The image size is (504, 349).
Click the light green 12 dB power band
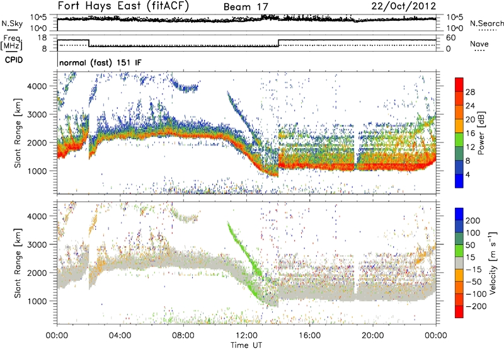459,140
